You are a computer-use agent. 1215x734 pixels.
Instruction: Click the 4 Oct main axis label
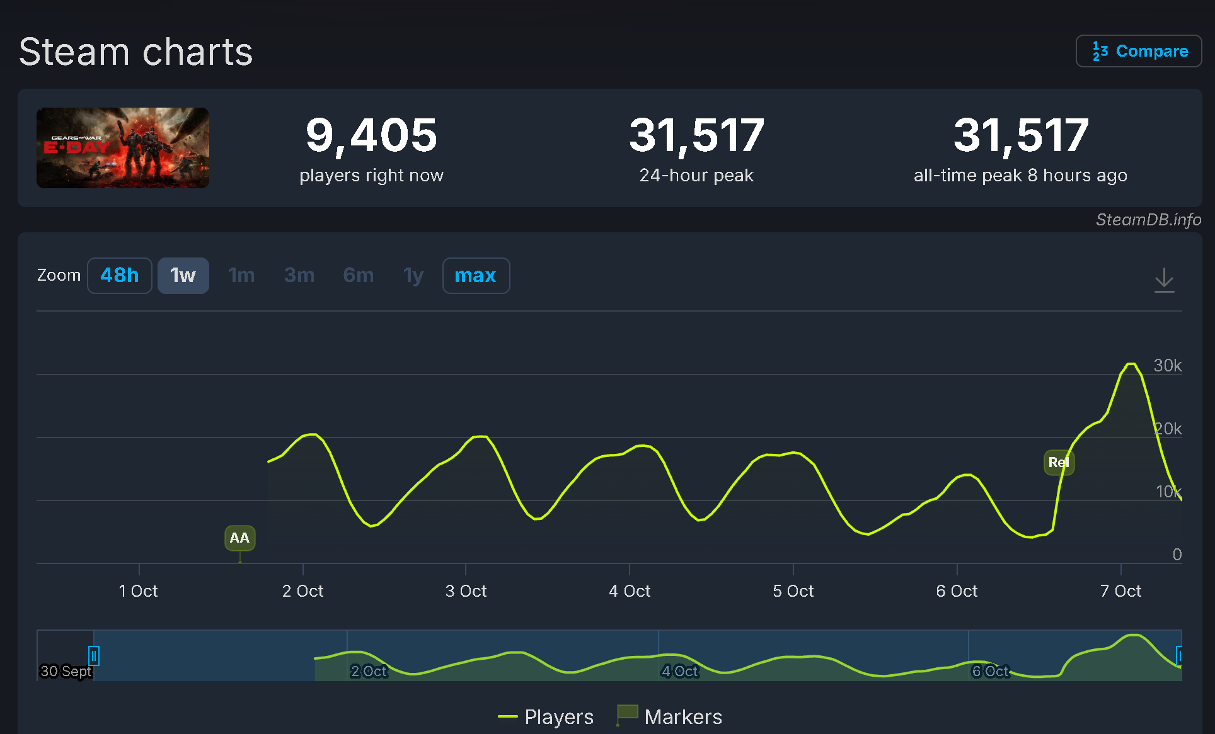tap(630, 591)
